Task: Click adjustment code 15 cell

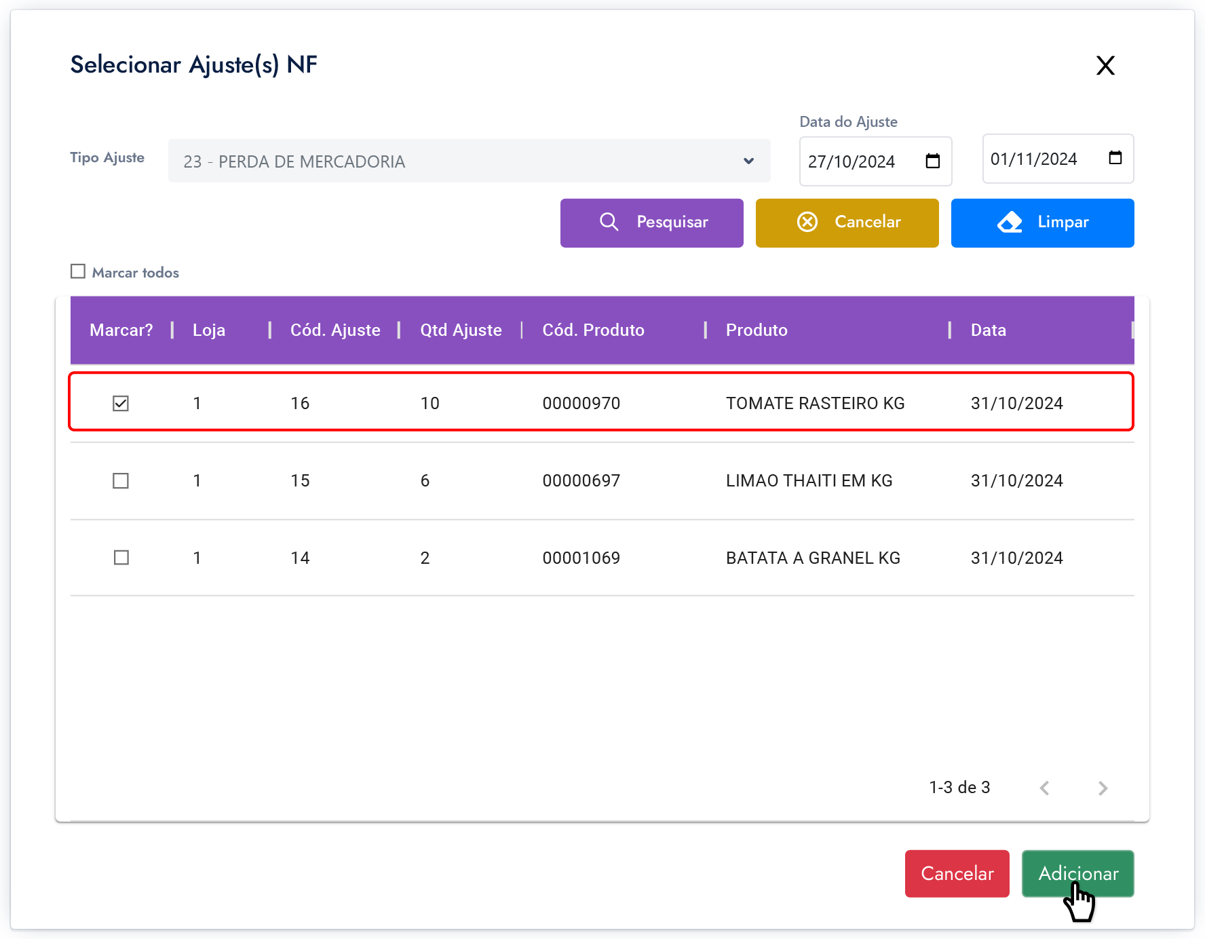Action: (300, 480)
